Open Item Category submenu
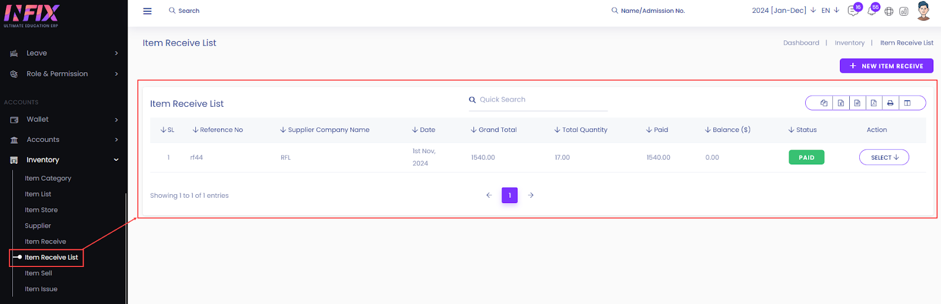 pyautogui.click(x=48, y=178)
